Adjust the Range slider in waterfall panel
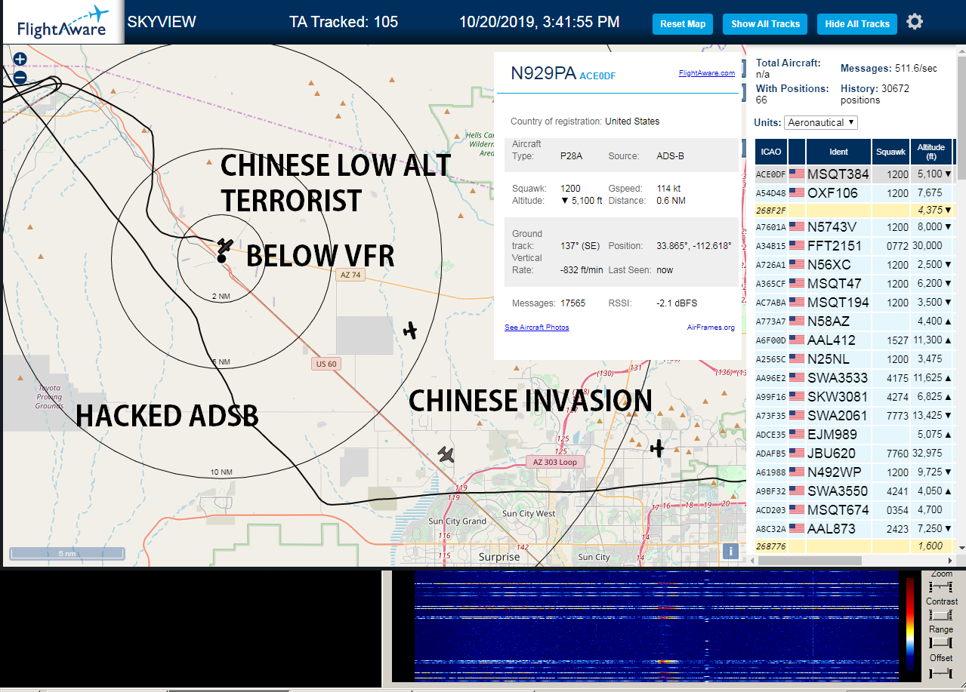This screenshot has height=692, width=966. coord(941,643)
